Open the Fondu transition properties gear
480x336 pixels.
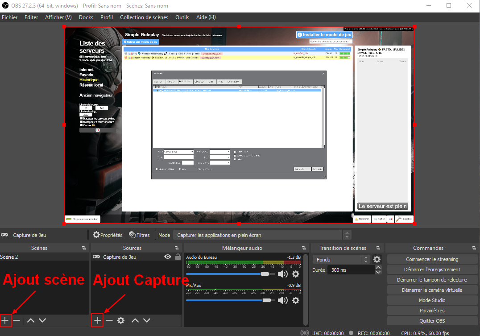click(377, 259)
